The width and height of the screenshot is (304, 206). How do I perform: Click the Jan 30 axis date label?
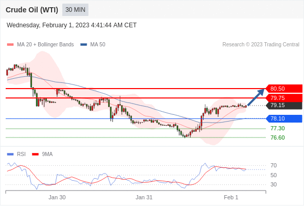coord(57,197)
